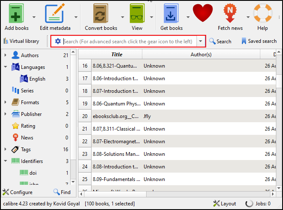Select the News category

coord(27,138)
